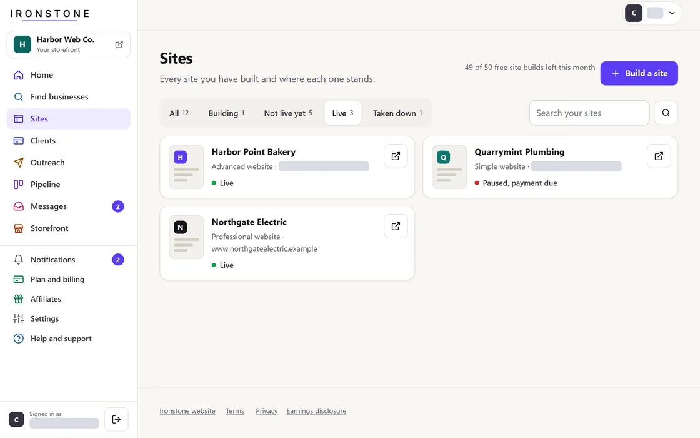Click www.northgateelectric.example address text
Image resolution: width=700 pixels, height=438 pixels.
(x=264, y=249)
